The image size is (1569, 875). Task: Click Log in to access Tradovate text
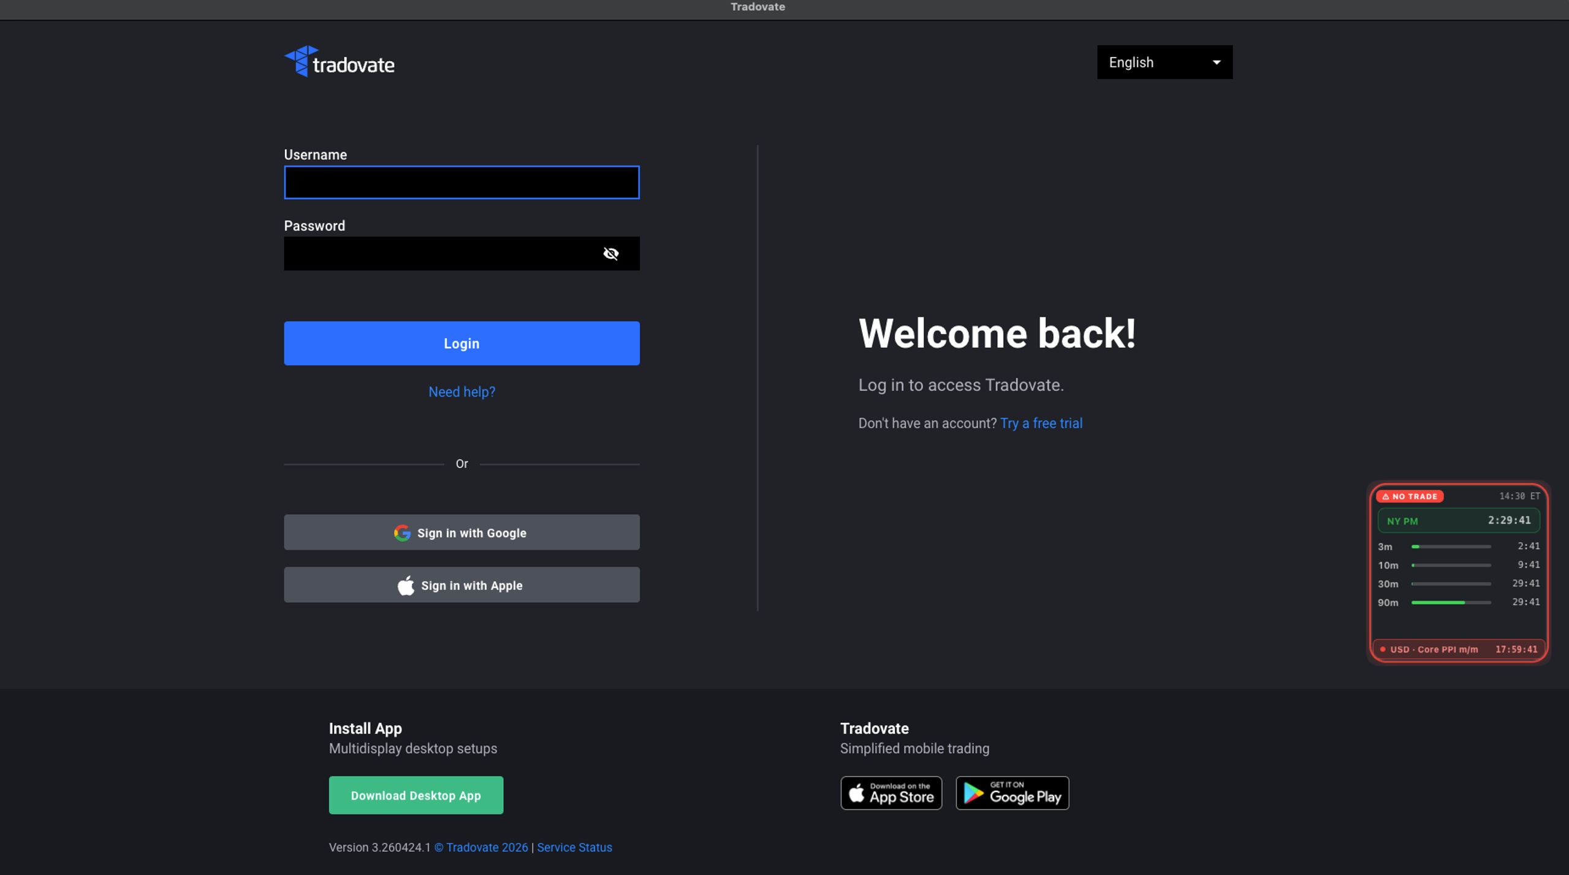961,385
